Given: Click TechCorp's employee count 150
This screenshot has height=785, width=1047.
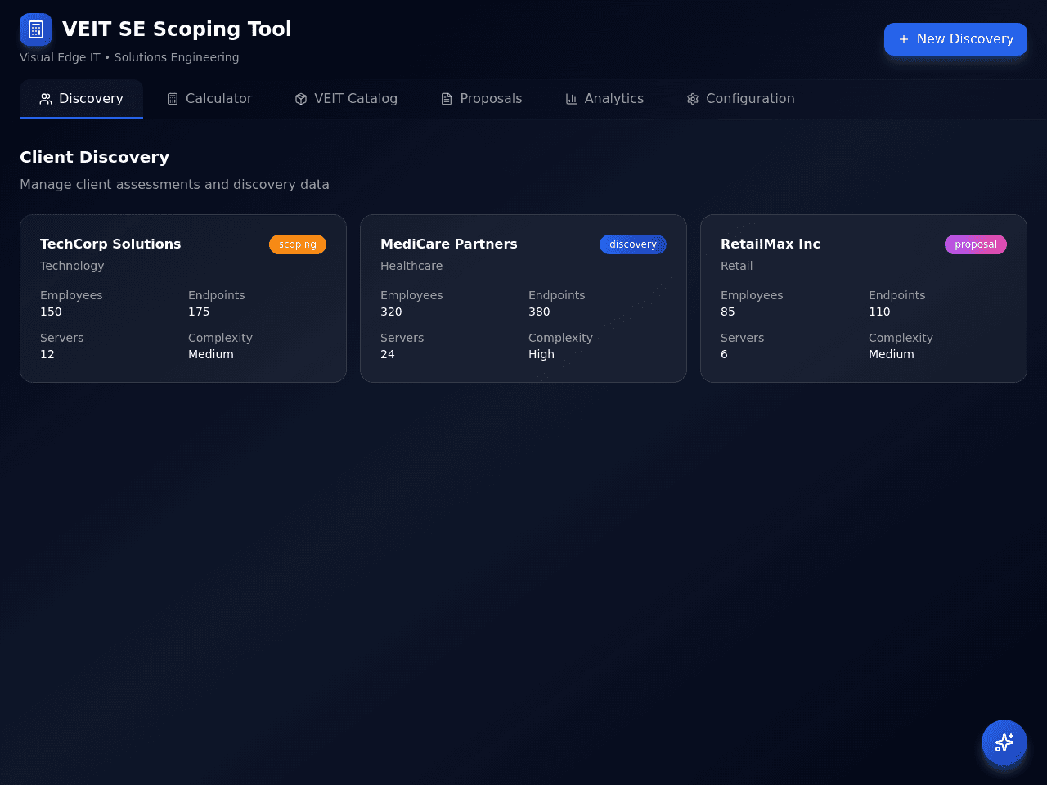Looking at the screenshot, I should (x=51, y=312).
